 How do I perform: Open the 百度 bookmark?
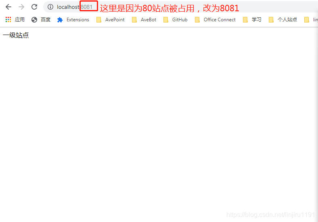pos(41,20)
